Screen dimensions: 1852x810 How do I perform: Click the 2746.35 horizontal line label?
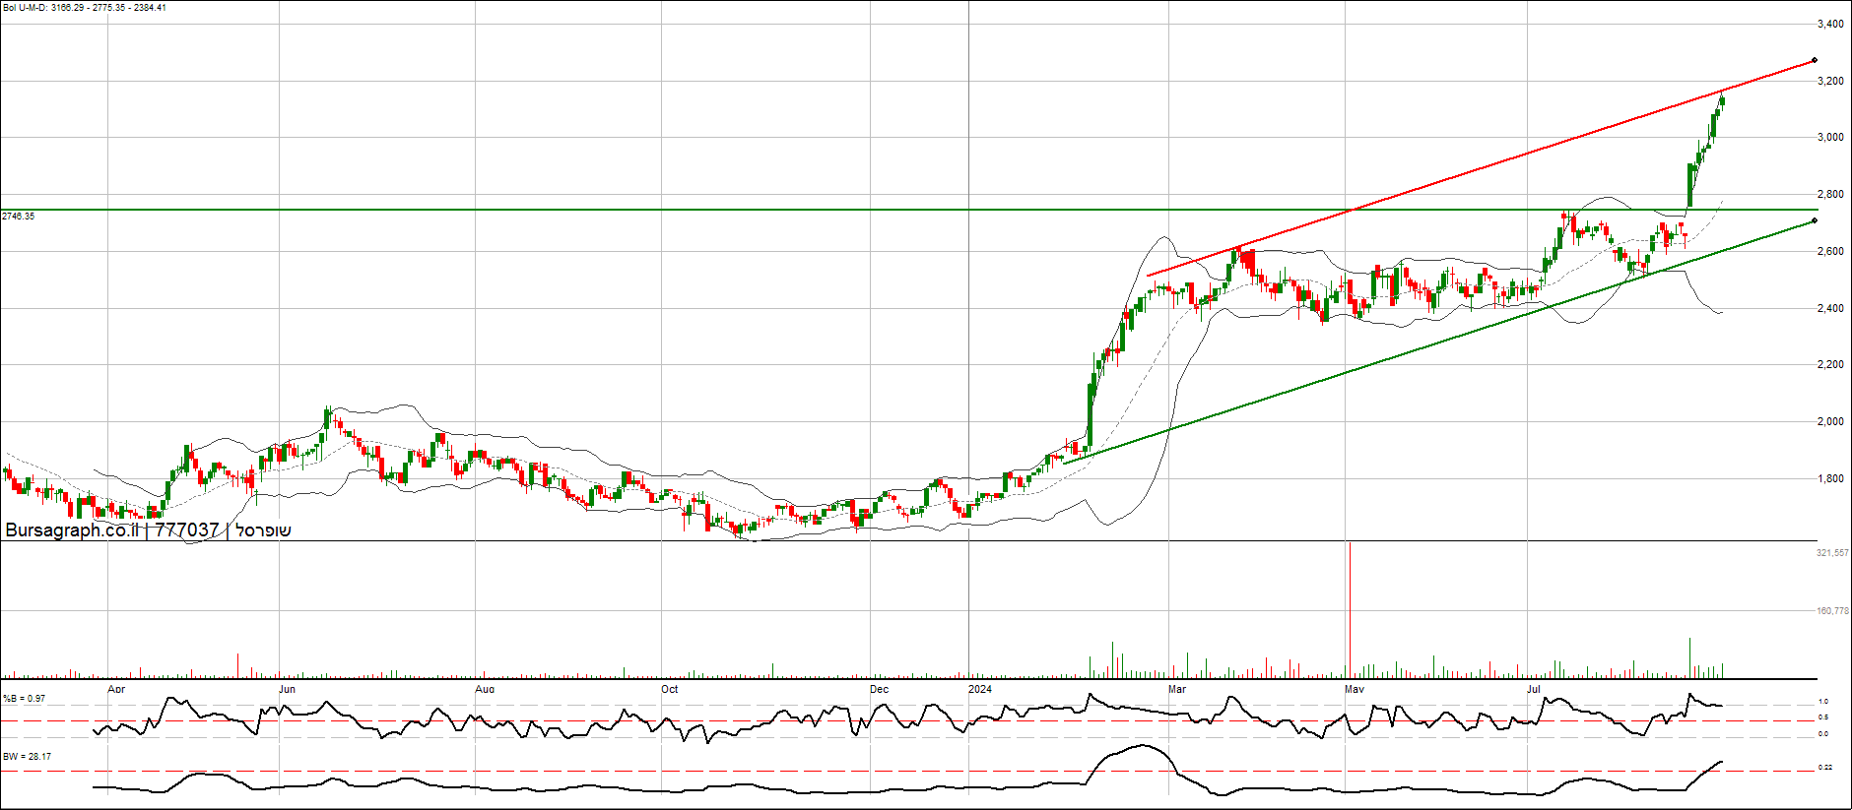tap(19, 217)
